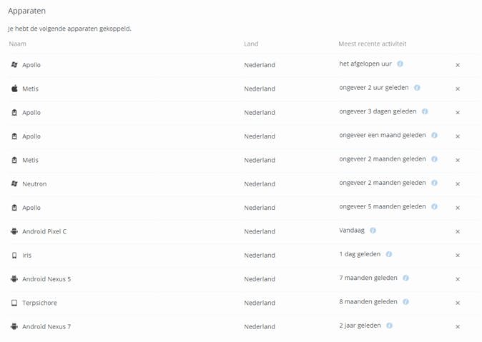
Task: Remove the Neutron device
Action: [458, 183]
